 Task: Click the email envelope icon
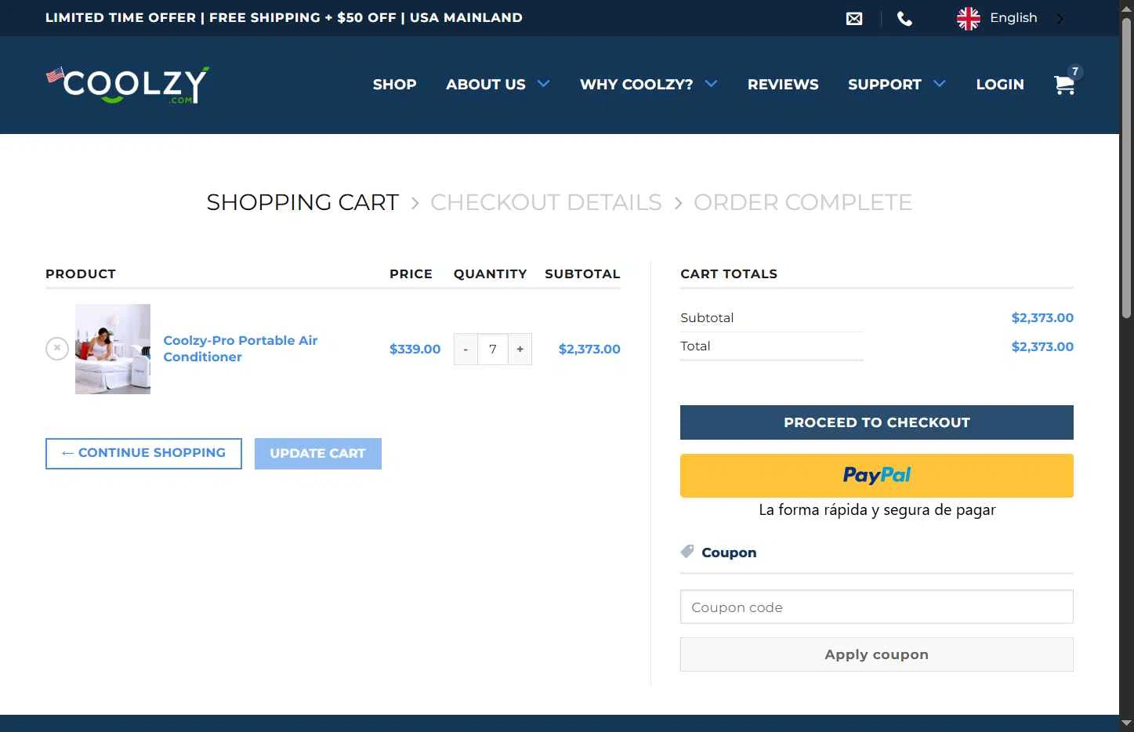(854, 18)
